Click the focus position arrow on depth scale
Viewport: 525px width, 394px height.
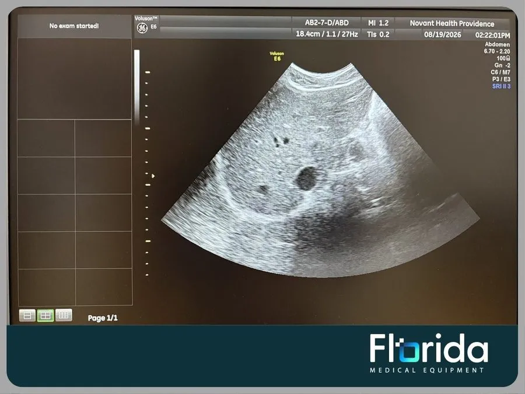coord(153,176)
